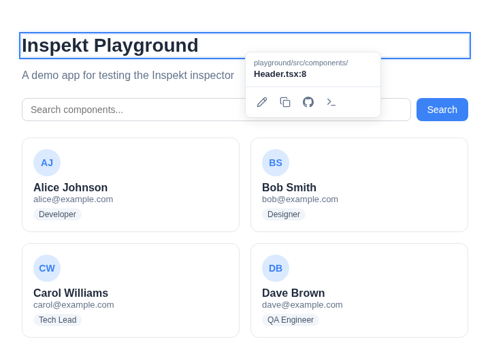This screenshot has width=490, height=354.
Task: Open the GitHub icon in inspector popup
Action: click(x=308, y=102)
